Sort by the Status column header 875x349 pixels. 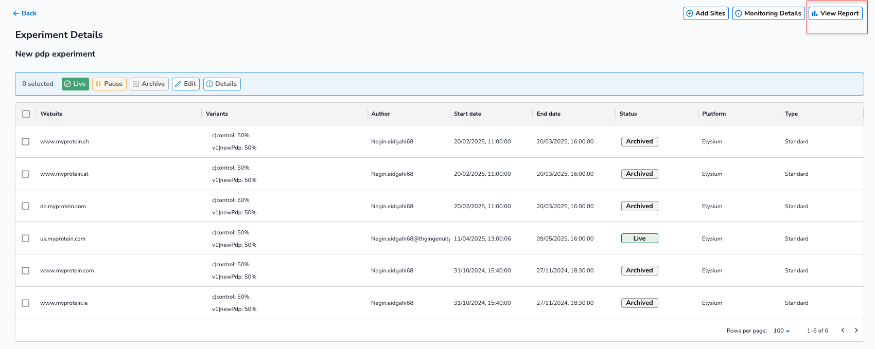click(628, 114)
